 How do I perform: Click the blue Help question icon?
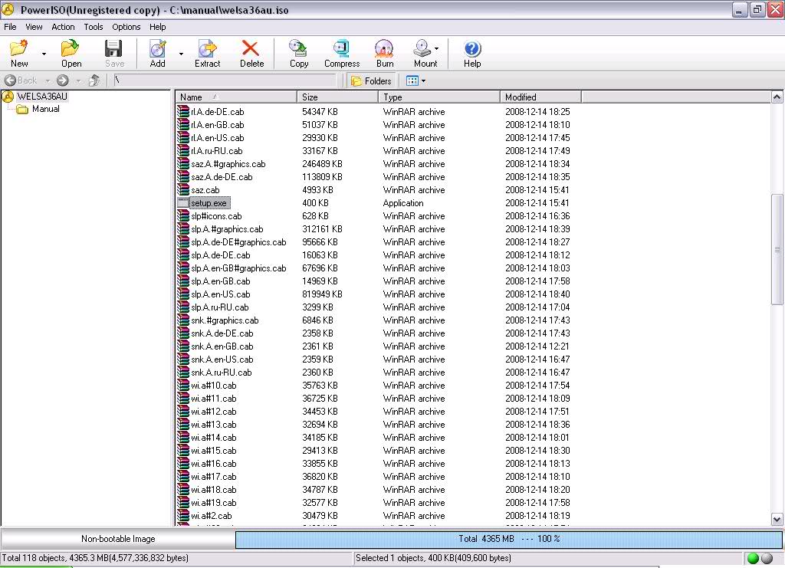pos(472,48)
